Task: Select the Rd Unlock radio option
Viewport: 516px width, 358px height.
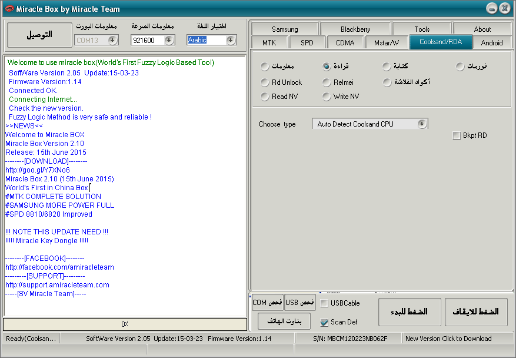Action: coord(281,82)
